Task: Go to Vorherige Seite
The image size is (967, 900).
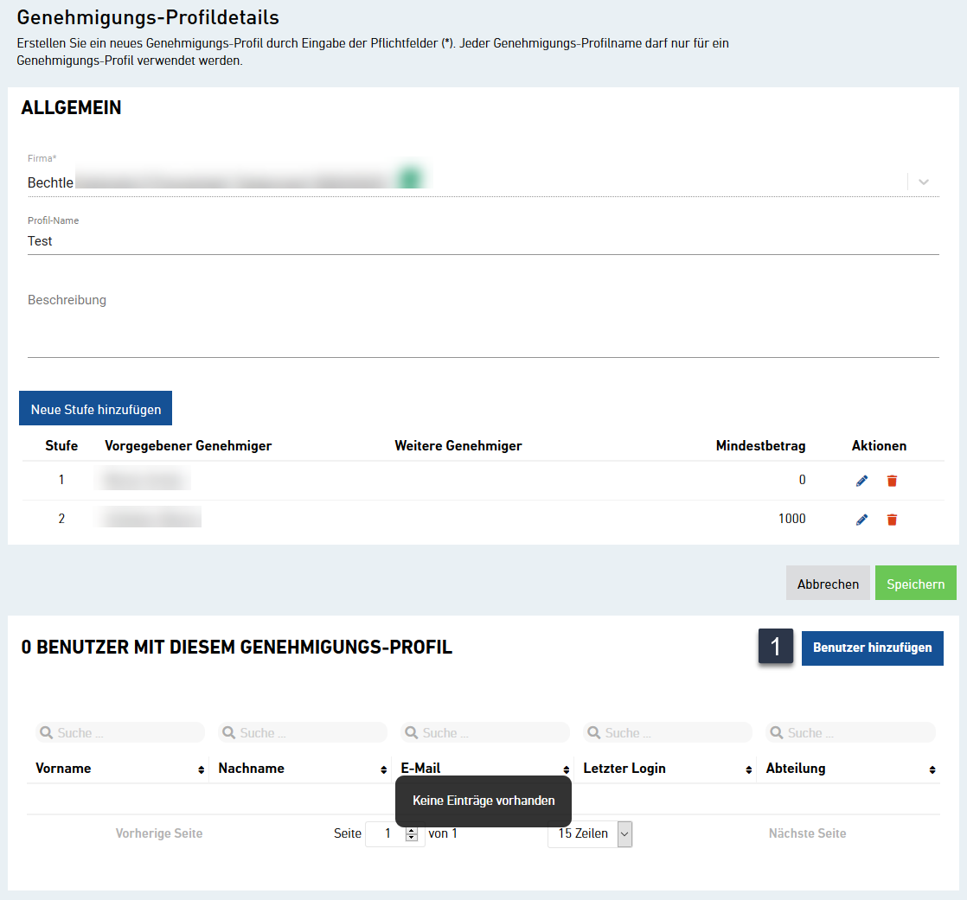Action: 158,833
